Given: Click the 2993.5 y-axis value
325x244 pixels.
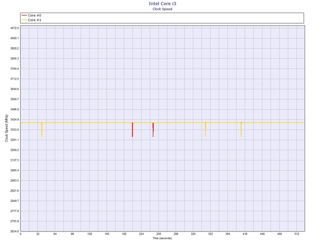Looking at the screenshot, I should tap(15, 181).
